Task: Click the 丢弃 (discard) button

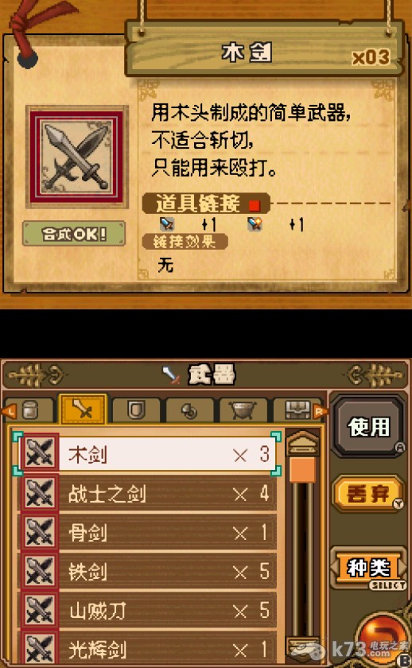Action: (368, 494)
